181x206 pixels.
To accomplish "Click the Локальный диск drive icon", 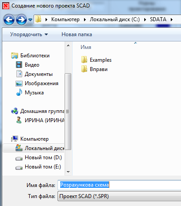I will 19,148.
